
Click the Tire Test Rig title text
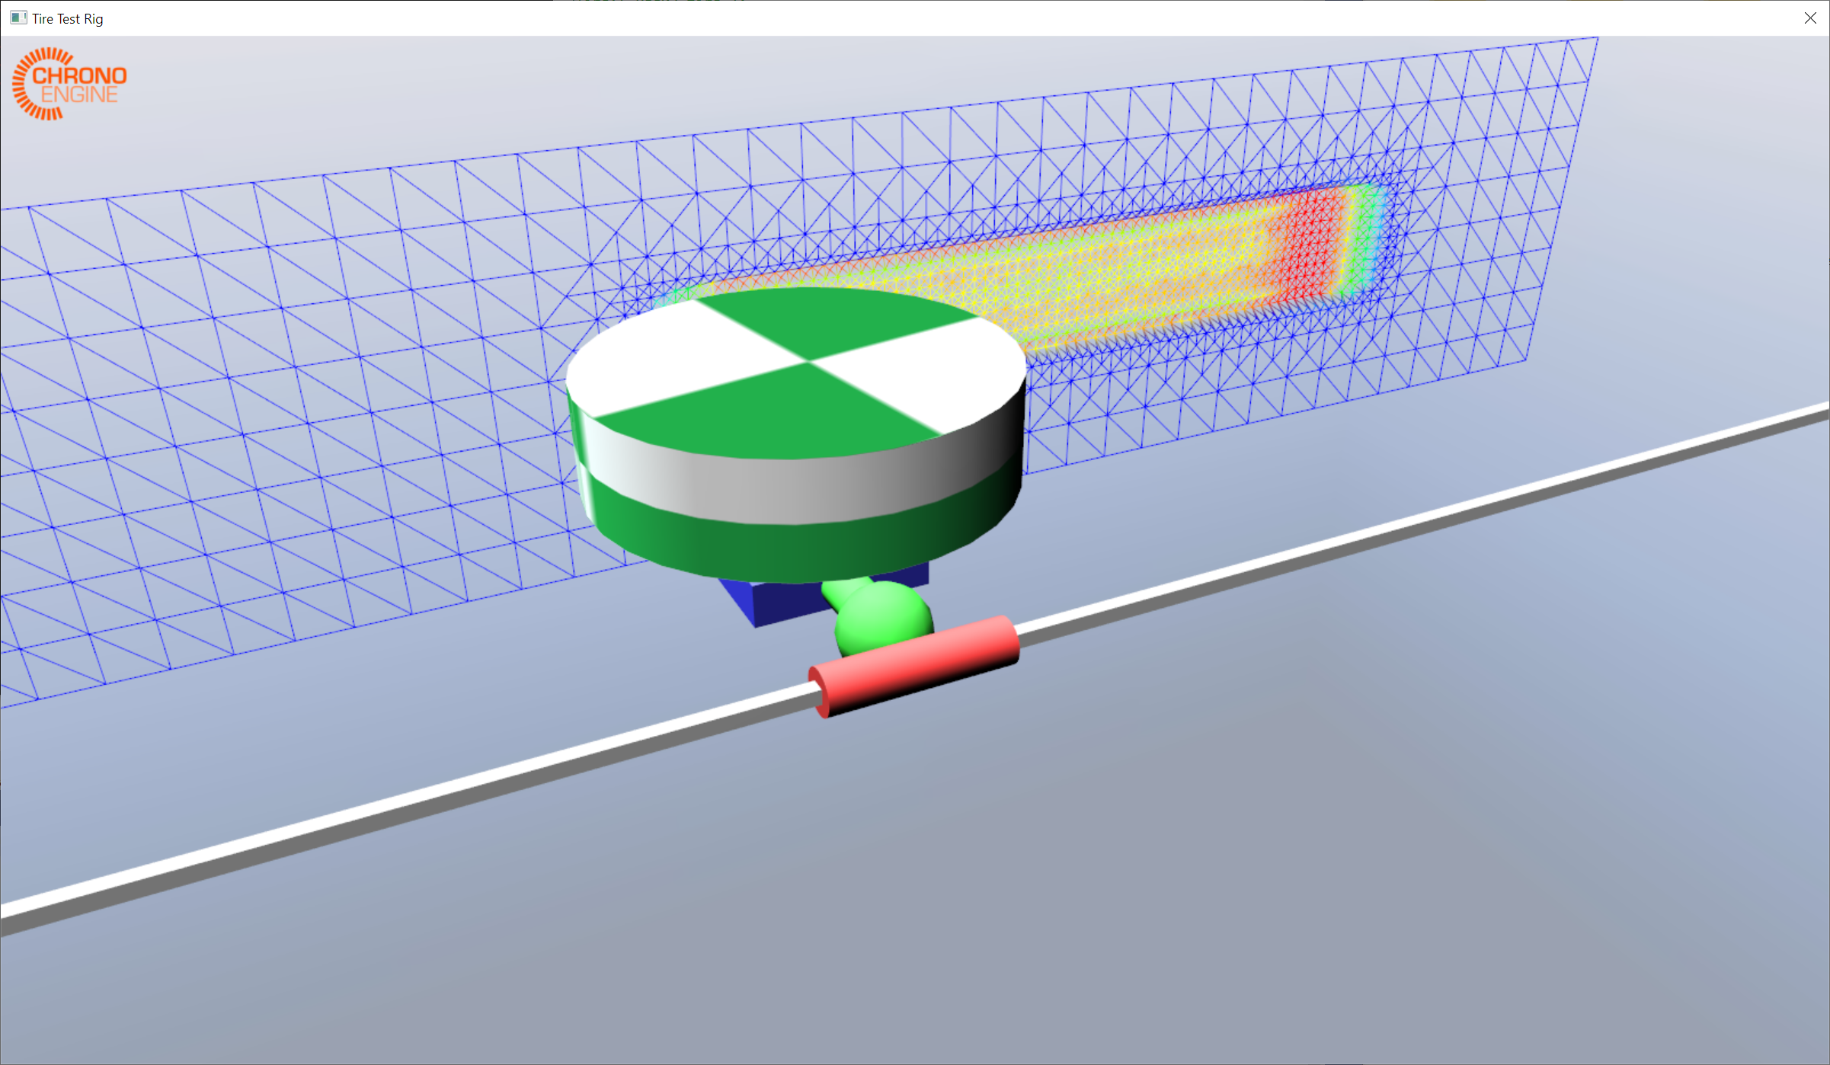coord(67,18)
